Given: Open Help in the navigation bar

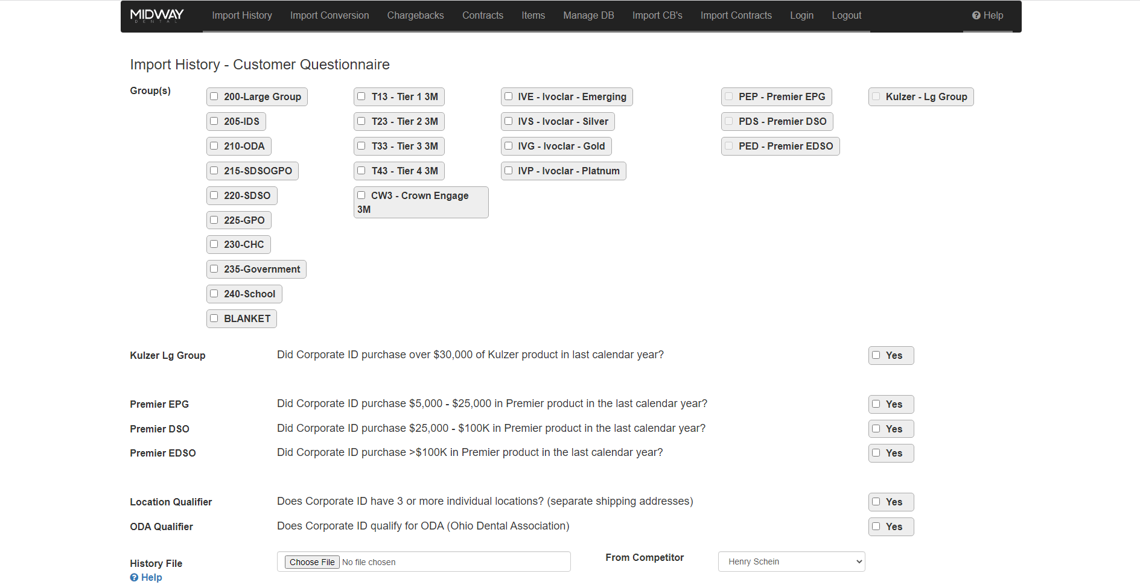Looking at the screenshot, I should [987, 16].
